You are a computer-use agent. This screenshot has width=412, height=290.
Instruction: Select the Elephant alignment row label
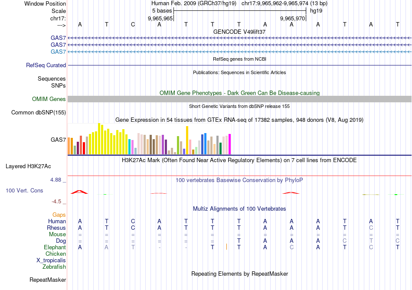[55, 247]
